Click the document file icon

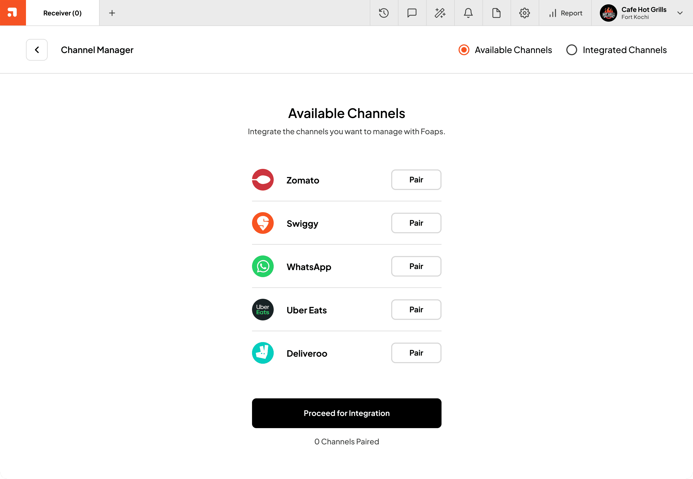click(x=496, y=13)
